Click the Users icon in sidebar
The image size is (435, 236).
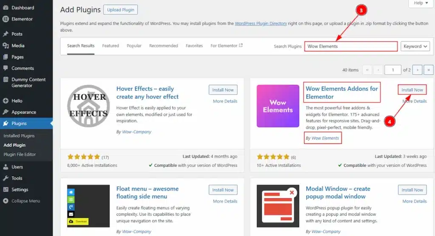click(x=6, y=167)
